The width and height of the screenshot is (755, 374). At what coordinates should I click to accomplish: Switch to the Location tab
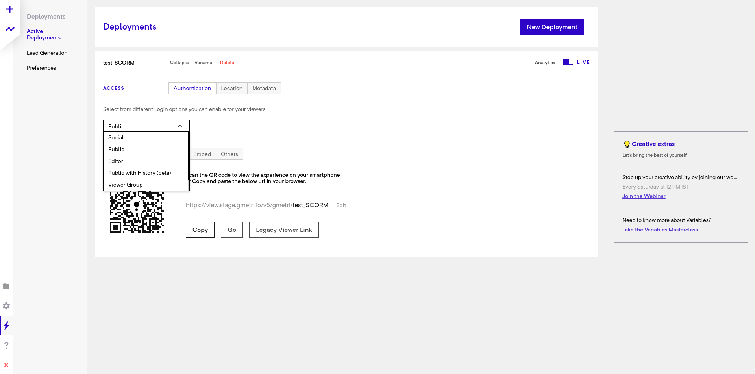231,88
